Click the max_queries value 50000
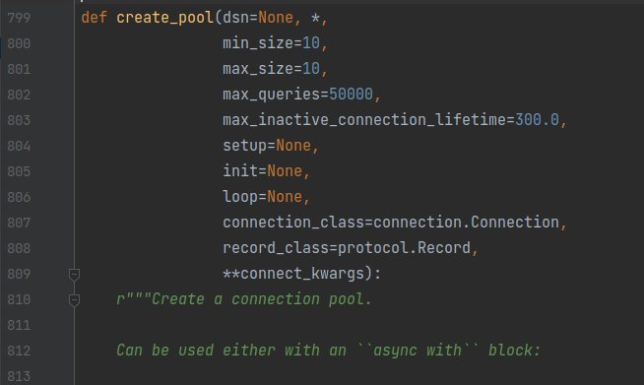This screenshot has height=385, width=644. (351, 95)
